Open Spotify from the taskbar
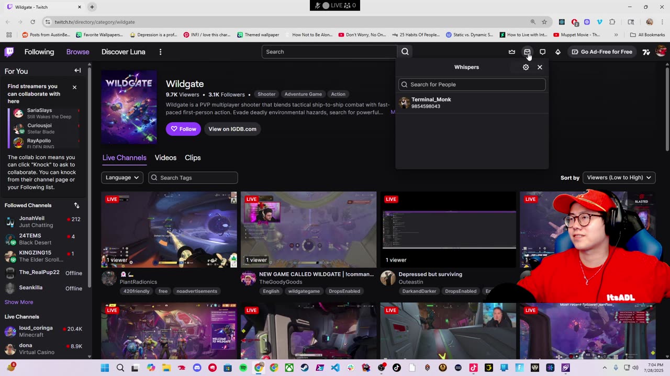Viewport: 670px width, 376px height. coord(243,368)
